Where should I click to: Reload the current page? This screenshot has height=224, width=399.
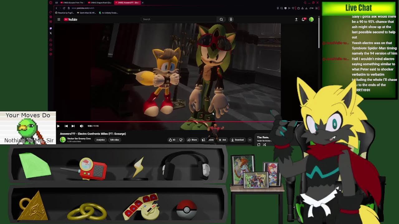point(64,8)
